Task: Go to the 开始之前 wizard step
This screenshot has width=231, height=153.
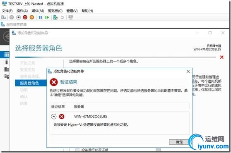Action: click(28, 63)
